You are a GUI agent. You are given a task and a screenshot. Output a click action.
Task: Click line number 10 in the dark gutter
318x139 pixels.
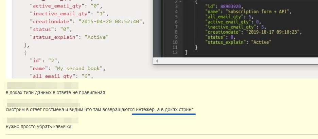(175, 42)
